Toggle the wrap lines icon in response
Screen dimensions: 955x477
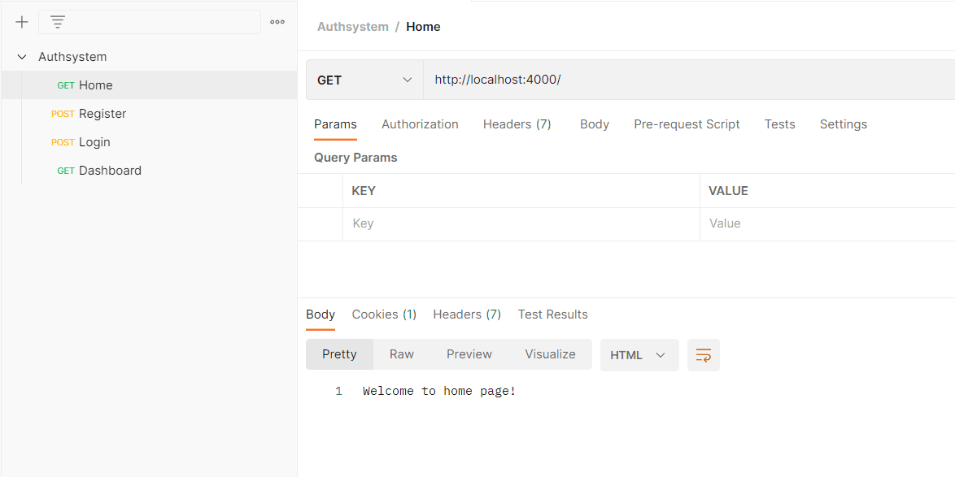(704, 355)
